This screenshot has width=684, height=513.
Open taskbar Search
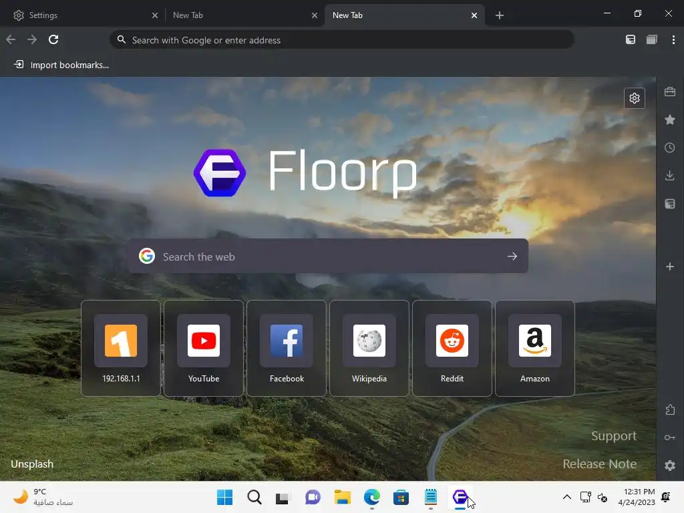tap(254, 497)
